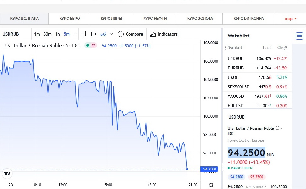Switch to the КУРС ДОЛЛАРА tab

(24, 19)
